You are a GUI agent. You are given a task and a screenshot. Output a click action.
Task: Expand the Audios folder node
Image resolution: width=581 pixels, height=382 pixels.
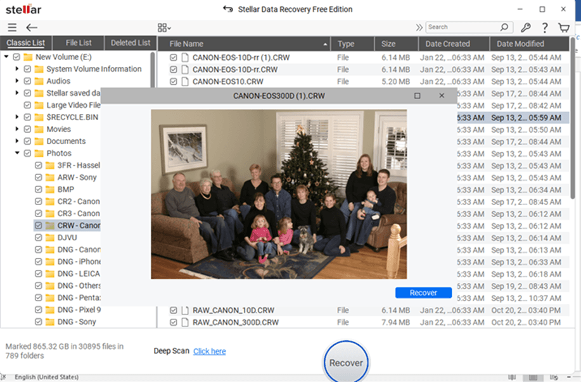pos(17,81)
